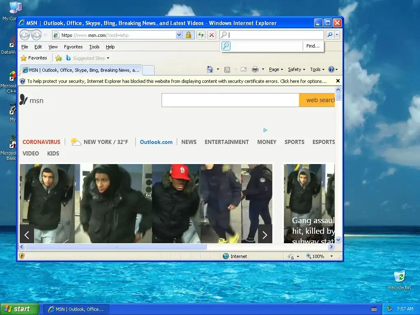Click the Favorites star icon
Image resolution: width=420 pixels, height=315 pixels.
23,58
